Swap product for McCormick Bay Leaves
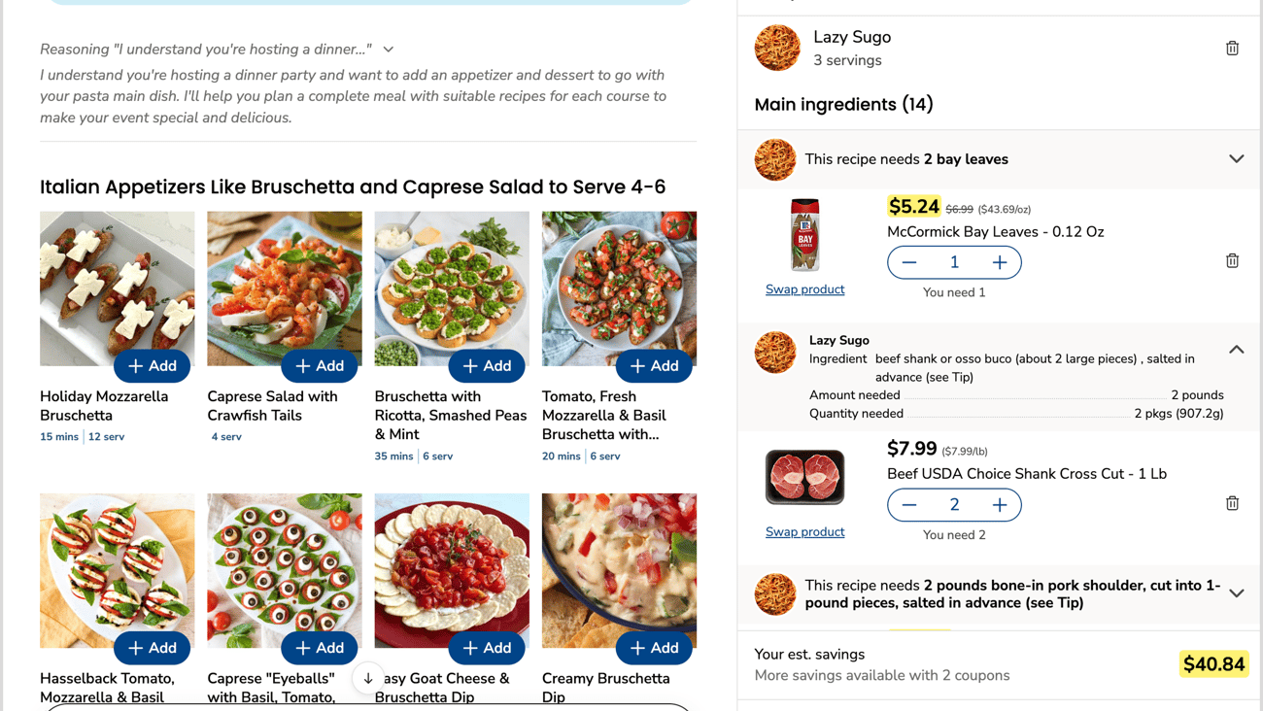1263x711 pixels. click(804, 288)
